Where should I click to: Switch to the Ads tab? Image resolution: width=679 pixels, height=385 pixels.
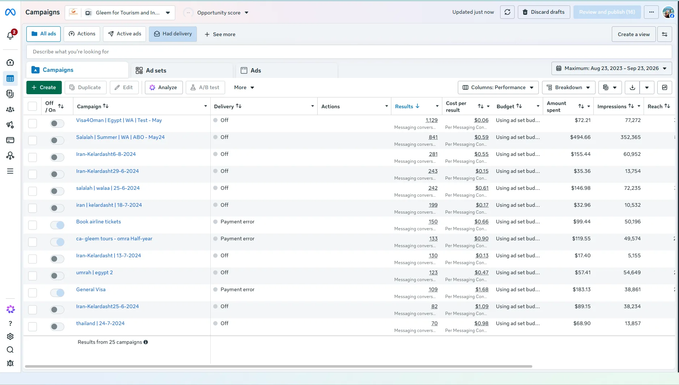point(287,70)
